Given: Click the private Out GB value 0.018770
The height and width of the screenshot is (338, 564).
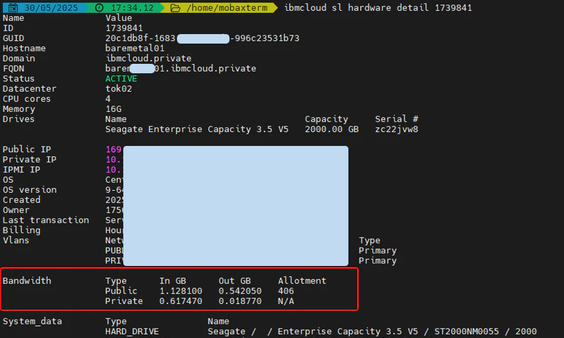Looking at the screenshot, I should [x=240, y=301].
